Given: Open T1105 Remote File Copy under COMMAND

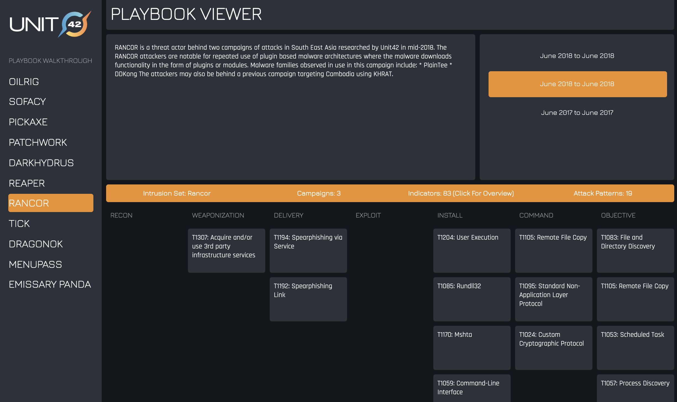Looking at the screenshot, I should click(554, 251).
